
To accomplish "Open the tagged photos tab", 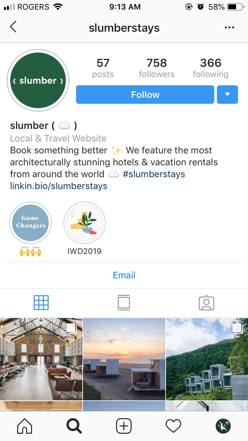I will pyautogui.click(x=207, y=302).
